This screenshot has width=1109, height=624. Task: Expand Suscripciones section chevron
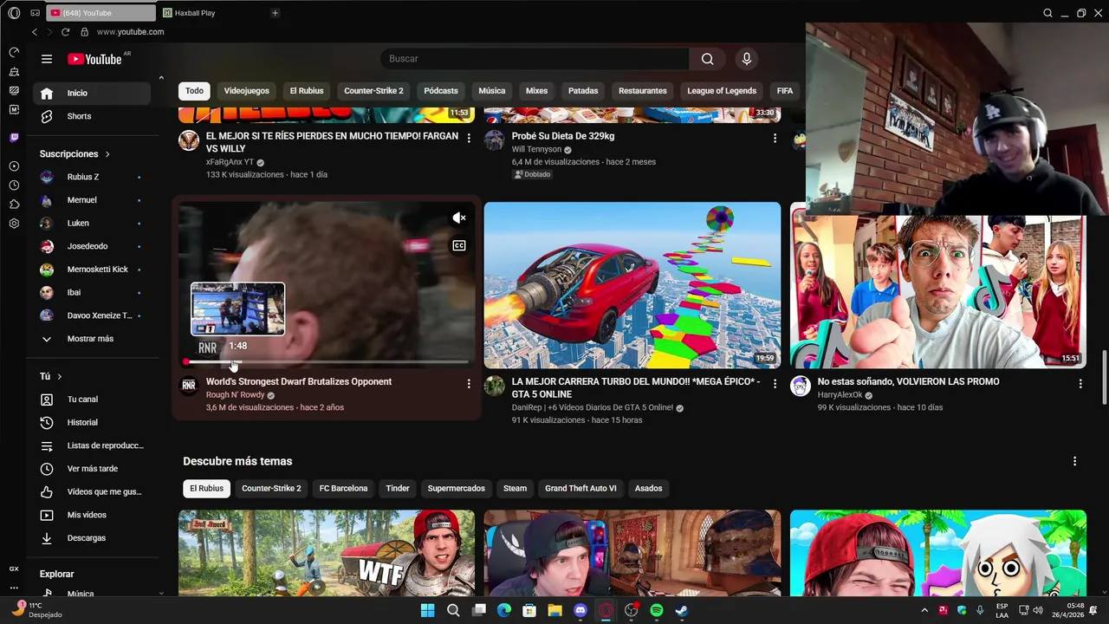(107, 154)
